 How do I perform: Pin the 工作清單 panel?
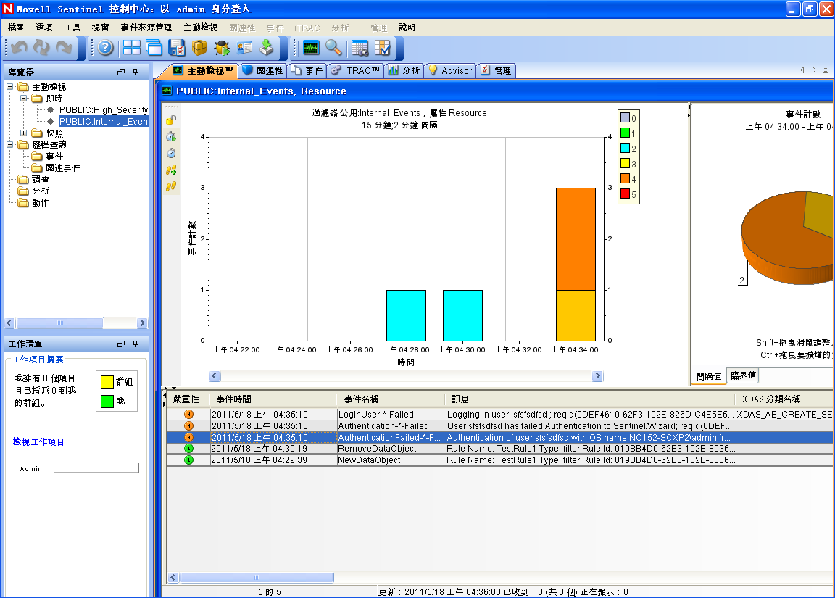click(x=136, y=344)
